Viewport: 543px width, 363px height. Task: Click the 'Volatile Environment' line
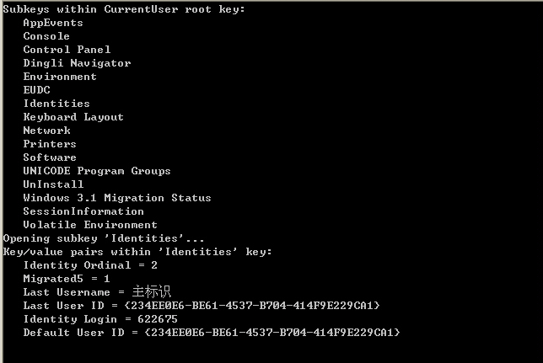90,225
